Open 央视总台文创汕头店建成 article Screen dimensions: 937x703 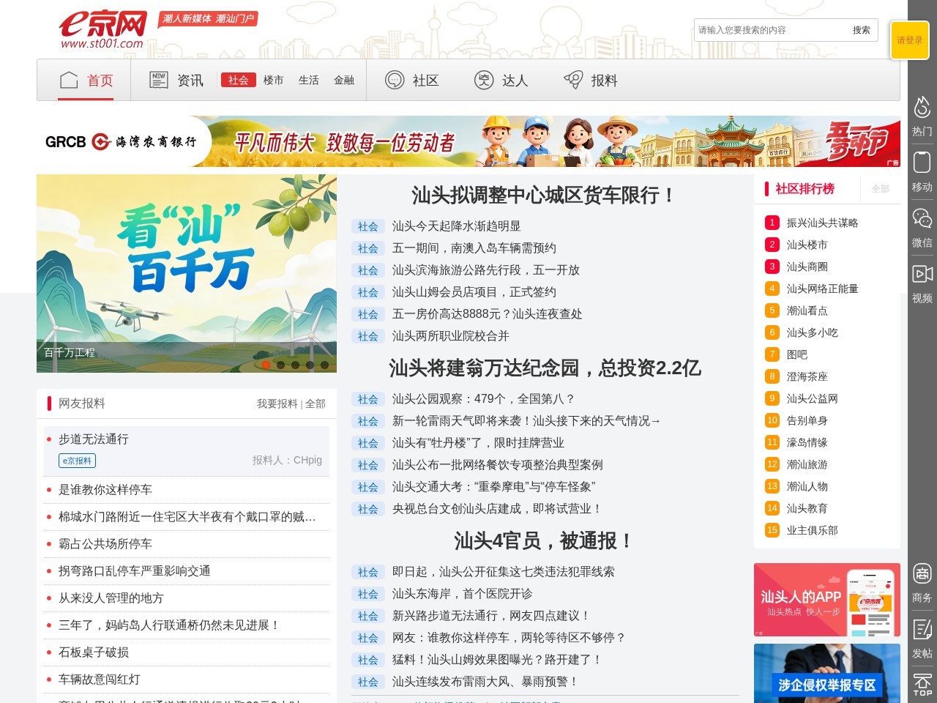(497, 509)
